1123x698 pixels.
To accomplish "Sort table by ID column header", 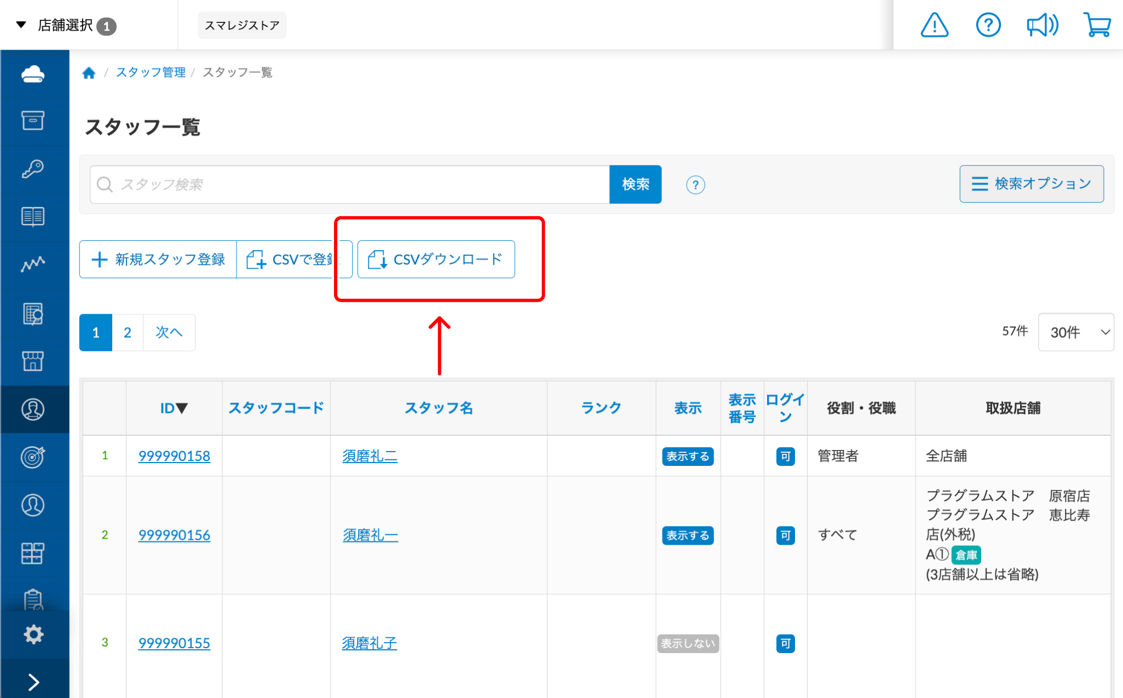I will [x=174, y=408].
